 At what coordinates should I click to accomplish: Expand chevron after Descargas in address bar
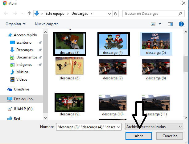pyautogui.click(x=91, y=14)
